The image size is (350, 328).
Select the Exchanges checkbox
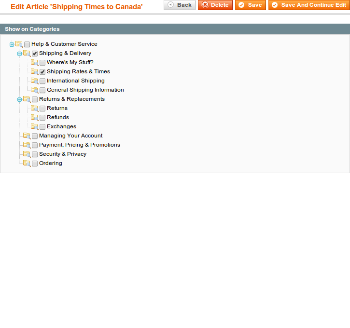click(x=42, y=127)
